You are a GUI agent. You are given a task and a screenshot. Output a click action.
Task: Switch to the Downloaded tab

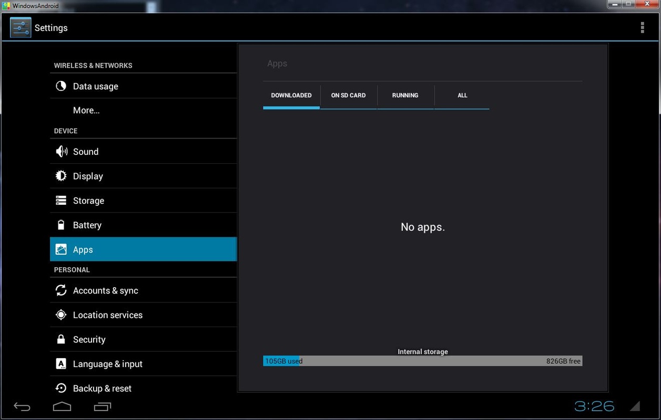tap(291, 96)
